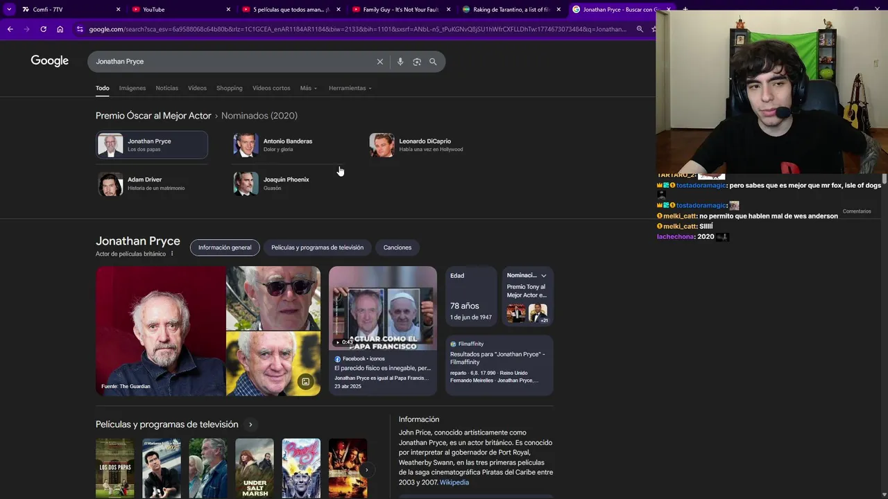This screenshot has height=499, width=888.
Task: Click the Google logo
Action: 49,61
